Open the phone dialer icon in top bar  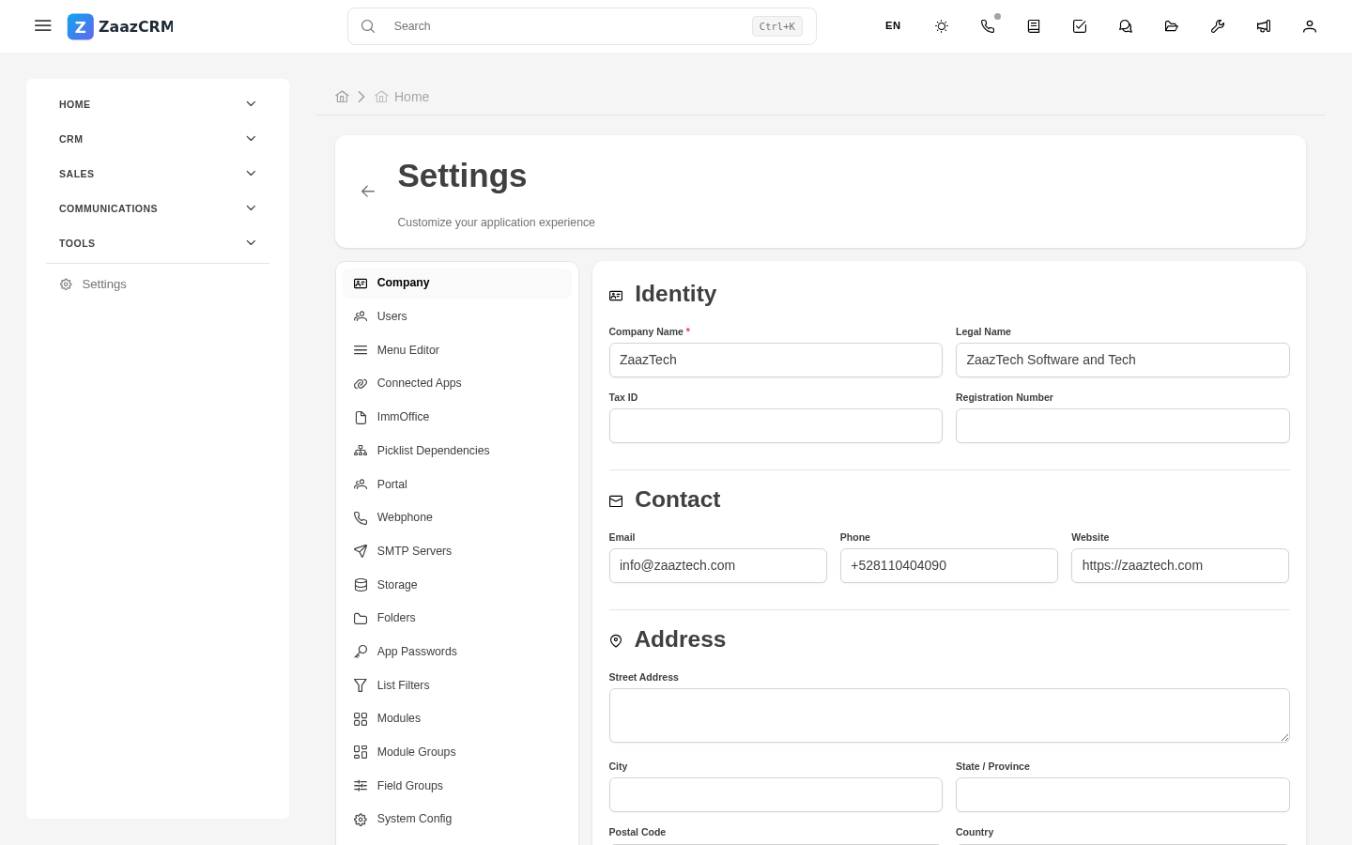pos(988,26)
